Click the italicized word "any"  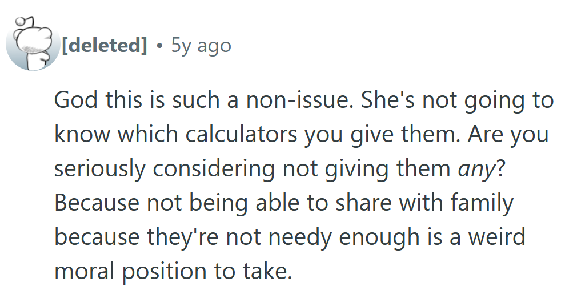coord(476,168)
